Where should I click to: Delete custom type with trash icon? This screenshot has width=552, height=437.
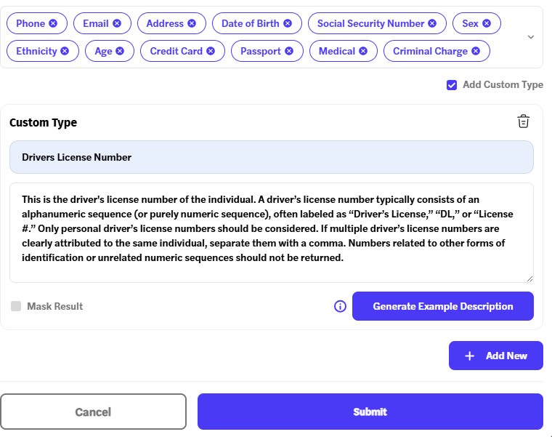[523, 121]
